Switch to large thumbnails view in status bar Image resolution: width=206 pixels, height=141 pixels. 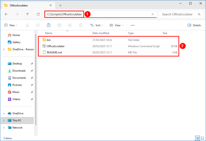[x=202, y=138]
